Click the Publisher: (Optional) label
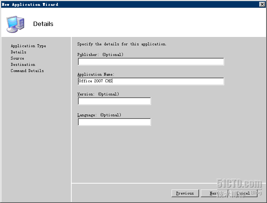 (100, 54)
